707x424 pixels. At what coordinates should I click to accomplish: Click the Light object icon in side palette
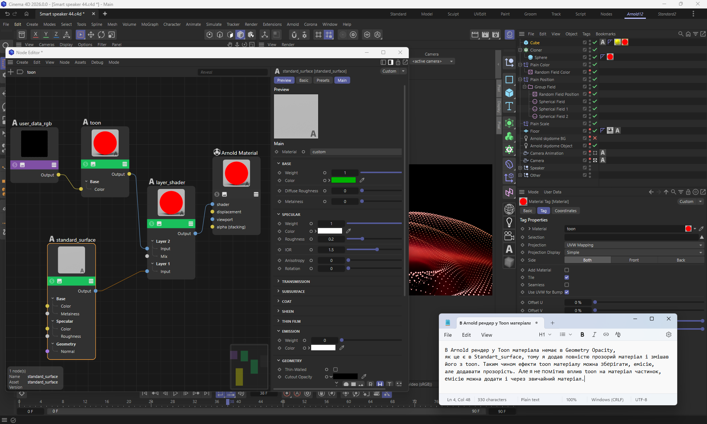[x=509, y=222]
